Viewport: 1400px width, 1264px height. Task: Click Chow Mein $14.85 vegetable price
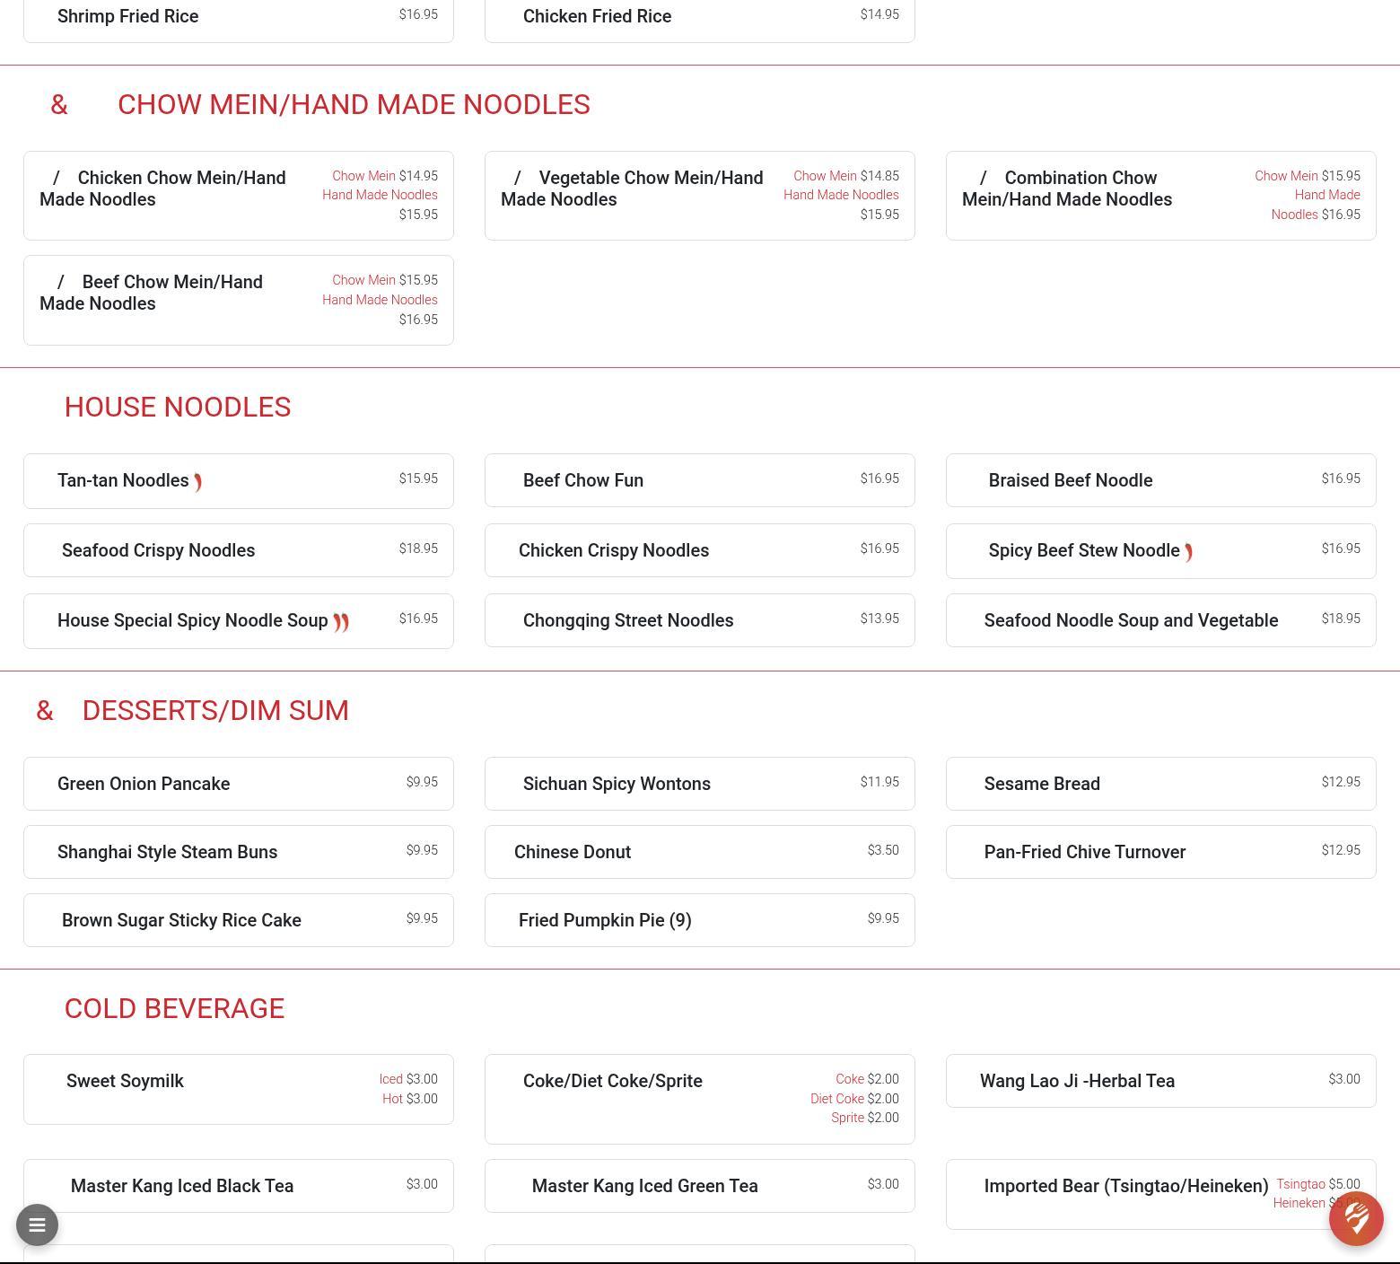tap(846, 176)
